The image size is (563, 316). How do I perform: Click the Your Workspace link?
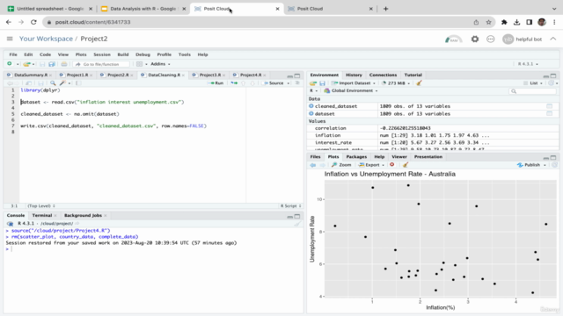[x=46, y=39]
